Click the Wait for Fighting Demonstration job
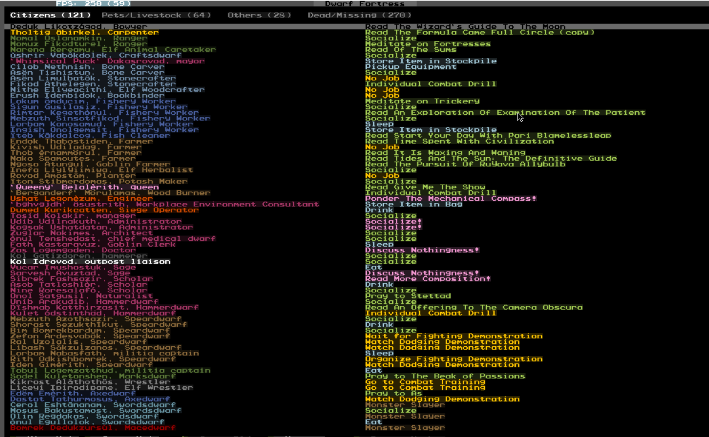This screenshot has height=437, width=709. tap(453, 336)
